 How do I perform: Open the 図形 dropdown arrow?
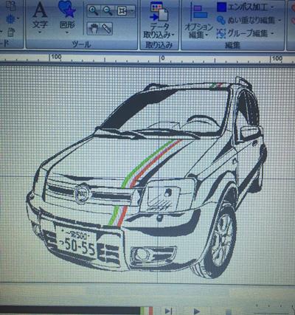[x=67, y=32]
